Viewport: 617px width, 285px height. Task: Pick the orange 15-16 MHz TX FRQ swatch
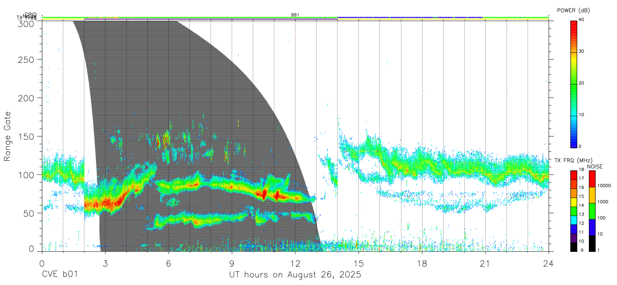574,193
